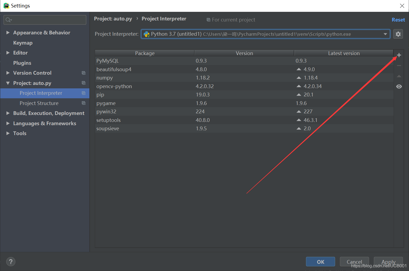Click the project-level icon beside Project Interpreter
409x271 pixels.
(84, 93)
